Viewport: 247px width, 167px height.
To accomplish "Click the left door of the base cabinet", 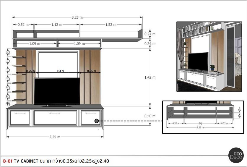I will tap(20, 118).
